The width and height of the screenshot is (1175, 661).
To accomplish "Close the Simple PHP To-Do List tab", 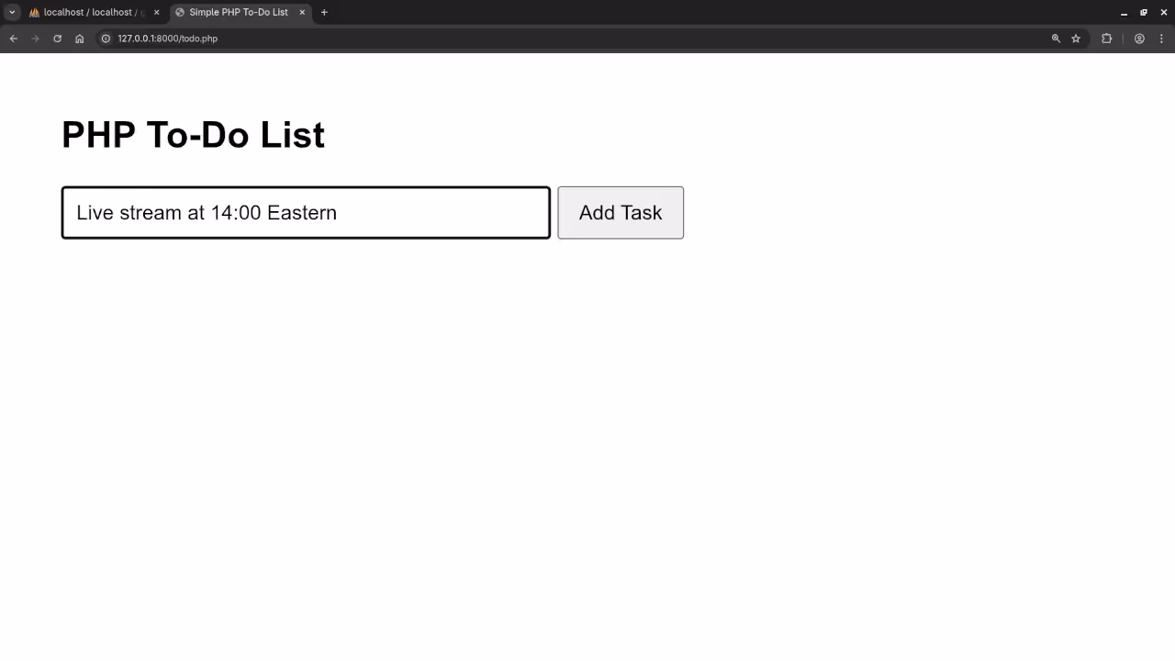I will pos(302,12).
